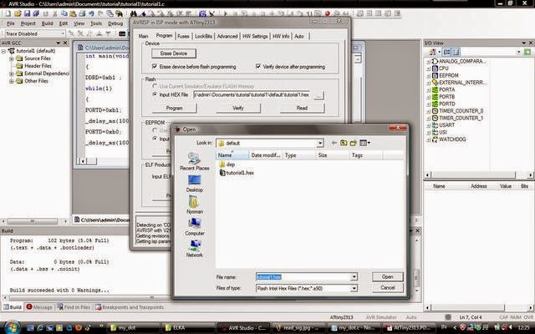The width and height of the screenshot is (535, 334).
Task: Open the Files of type dropdown
Action: pos(354,288)
